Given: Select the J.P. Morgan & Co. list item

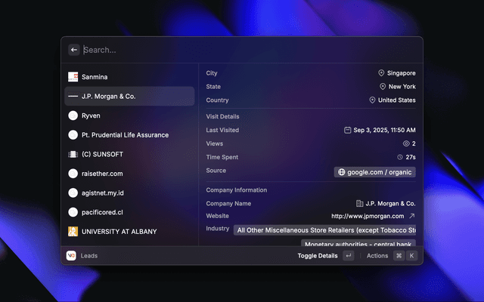Looking at the screenshot, I should point(129,97).
